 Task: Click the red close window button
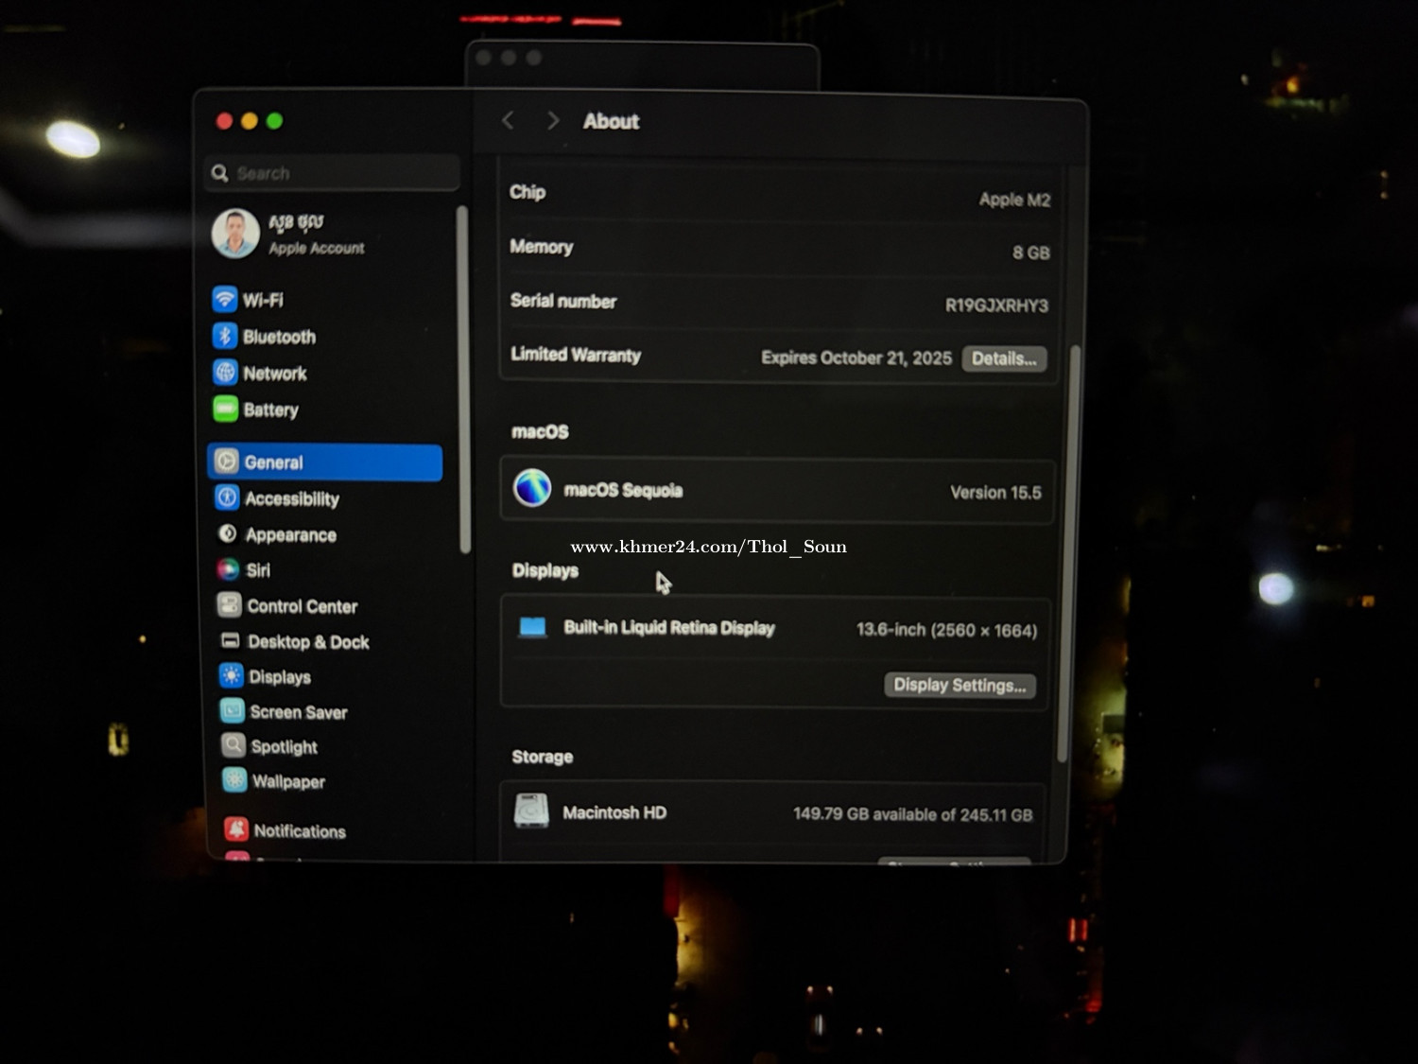tap(224, 120)
